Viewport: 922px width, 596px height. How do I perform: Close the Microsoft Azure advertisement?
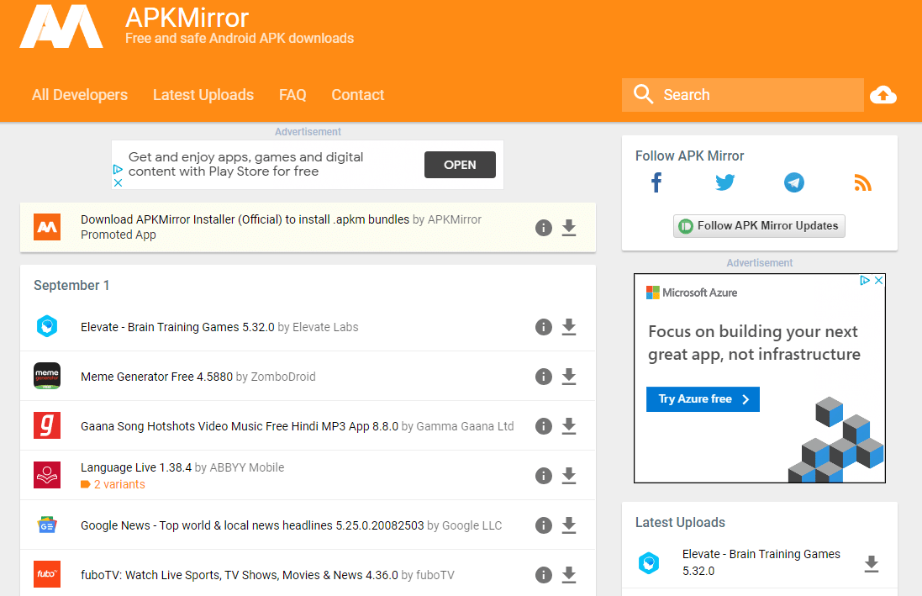coord(879,280)
